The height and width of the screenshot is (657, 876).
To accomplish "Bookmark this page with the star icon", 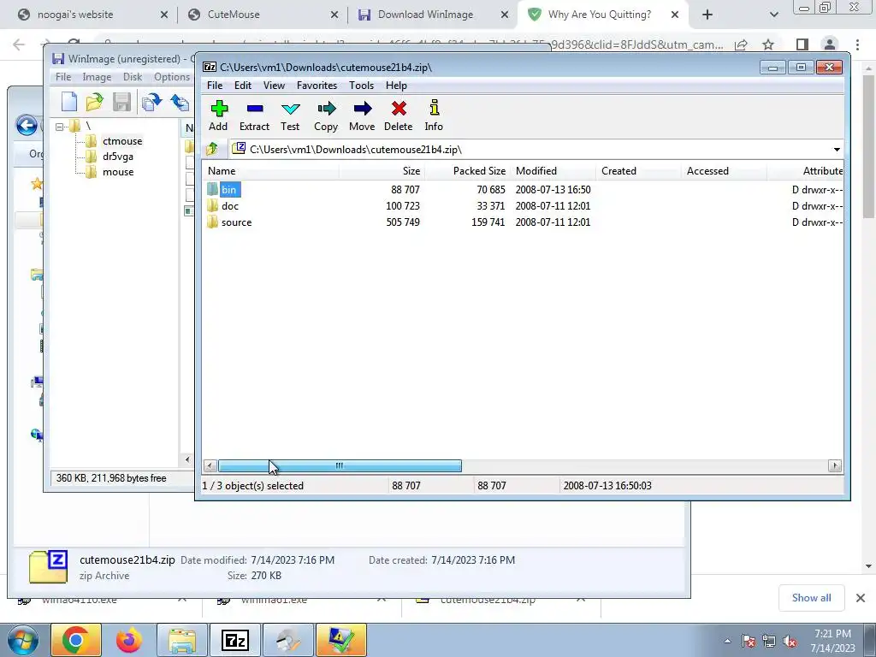I will coord(768,44).
